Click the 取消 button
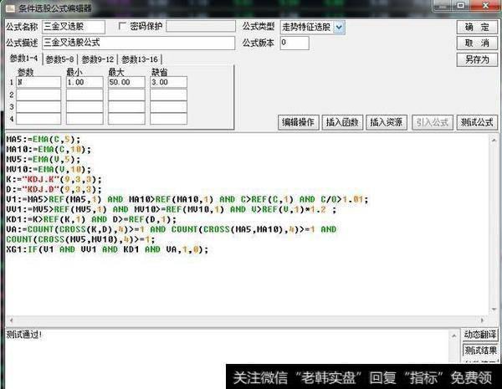The image size is (502, 389). click(477, 43)
